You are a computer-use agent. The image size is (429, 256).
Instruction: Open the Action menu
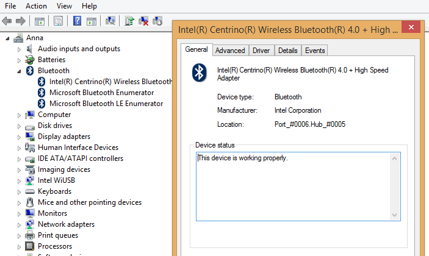click(36, 6)
